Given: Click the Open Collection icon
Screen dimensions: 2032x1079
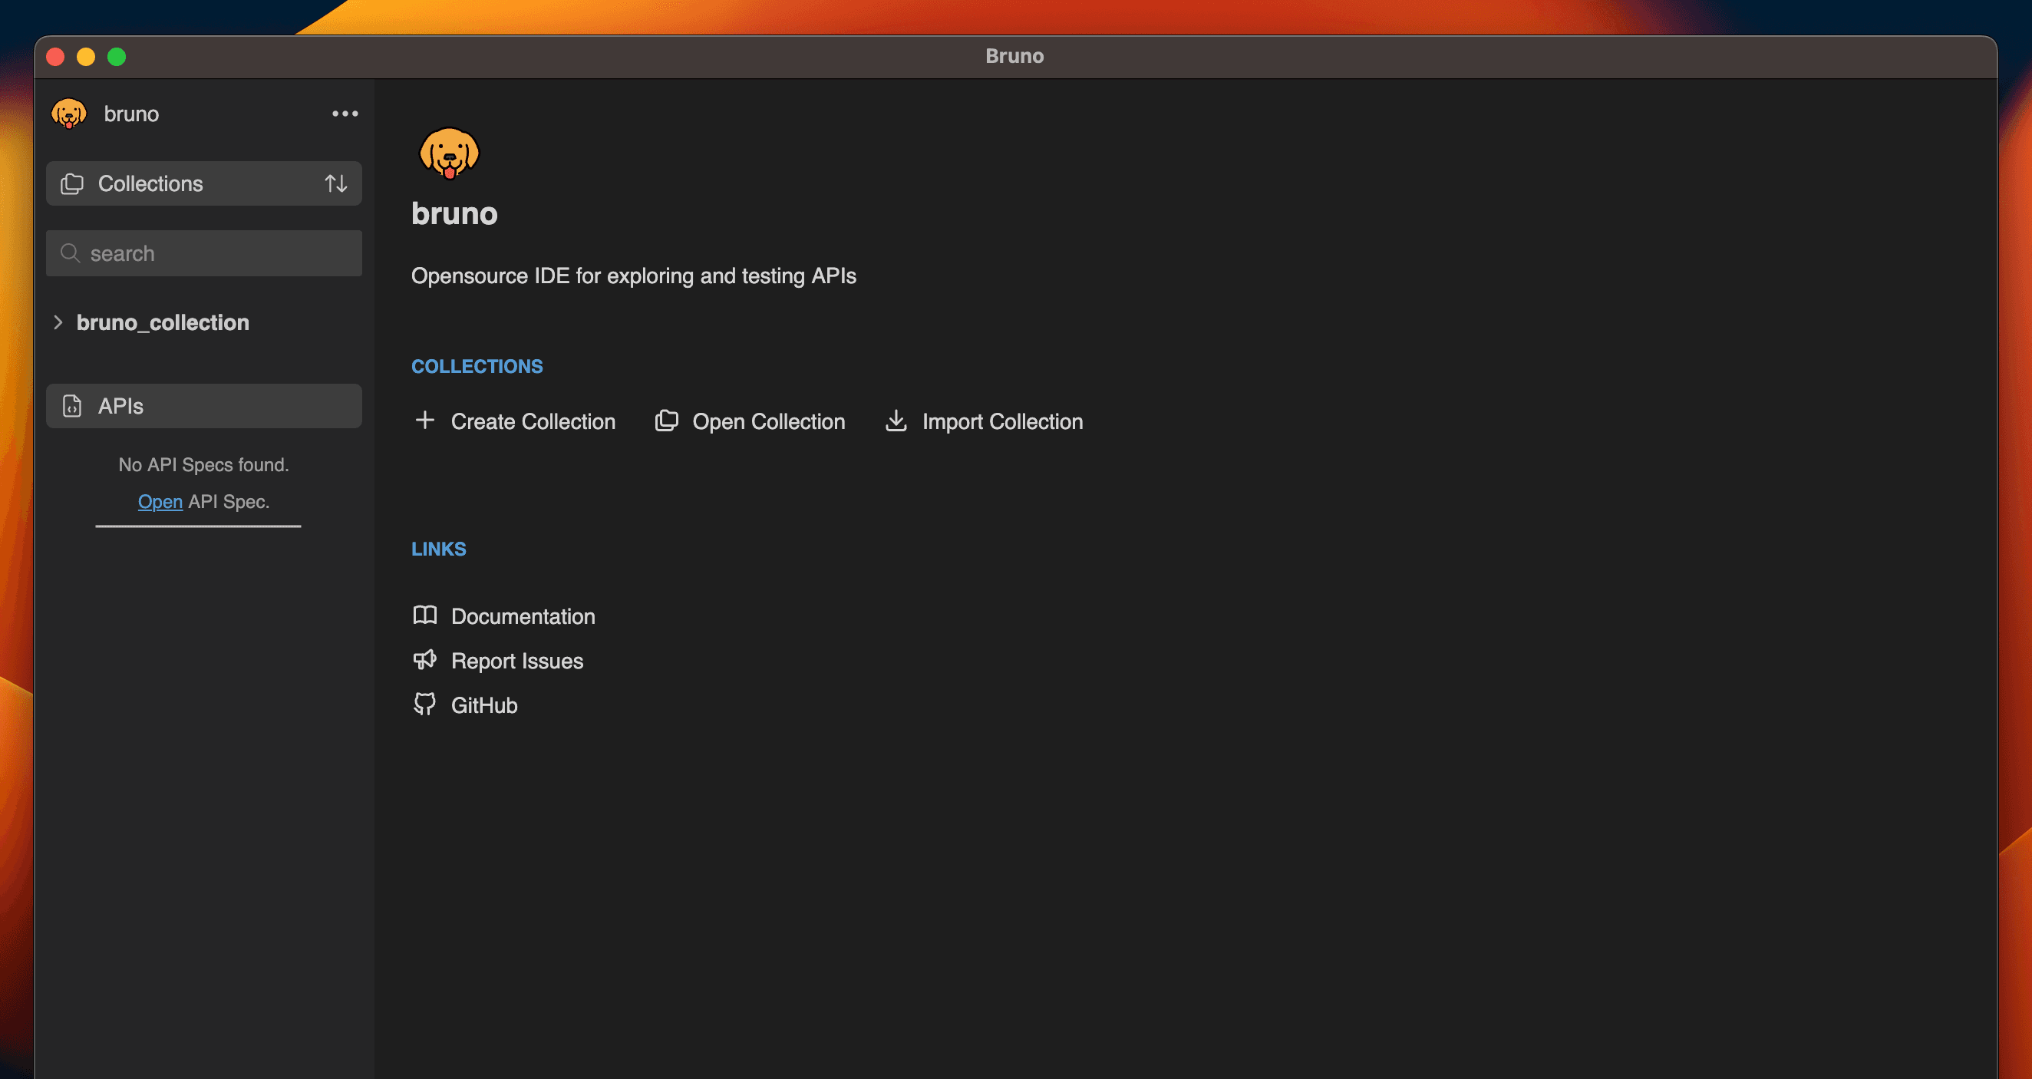Looking at the screenshot, I should (665, 421).
